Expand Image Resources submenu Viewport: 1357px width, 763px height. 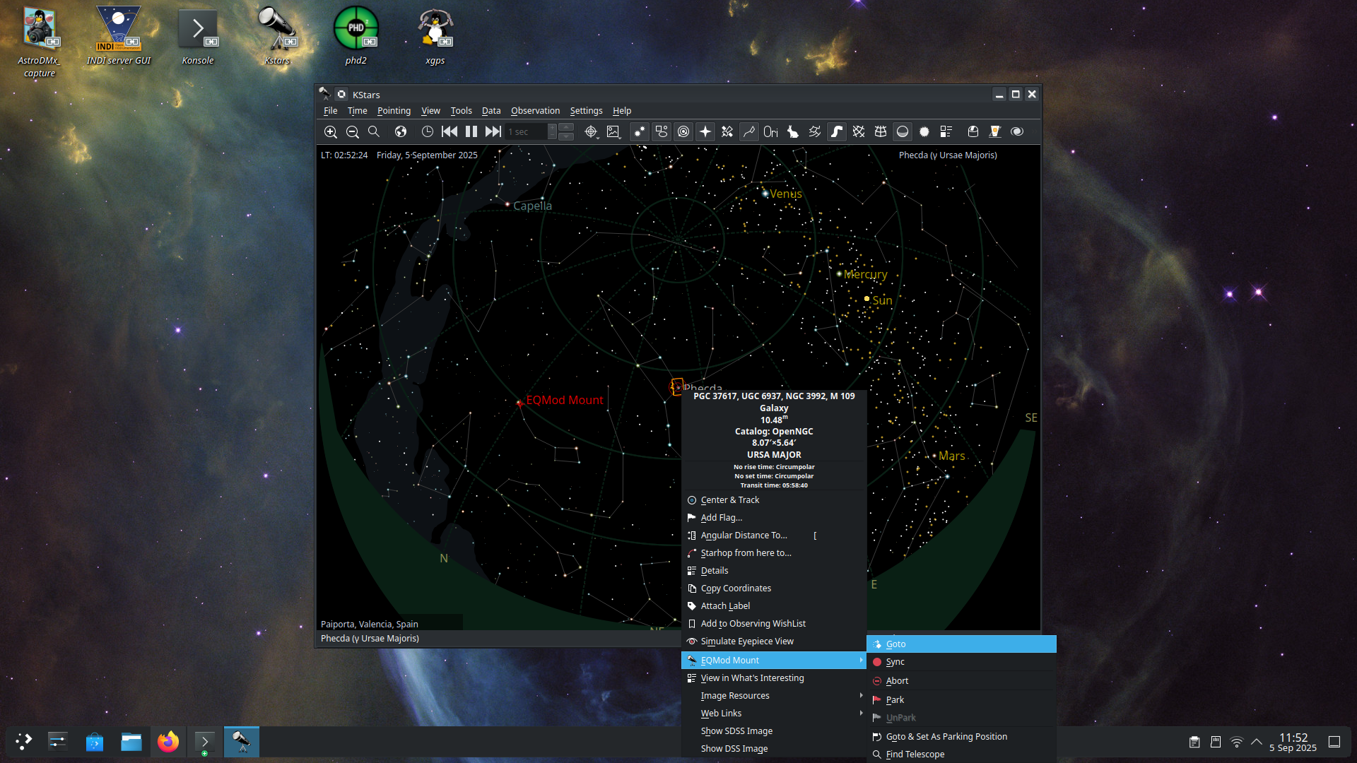pyautogui.click(x=774, y=696)
